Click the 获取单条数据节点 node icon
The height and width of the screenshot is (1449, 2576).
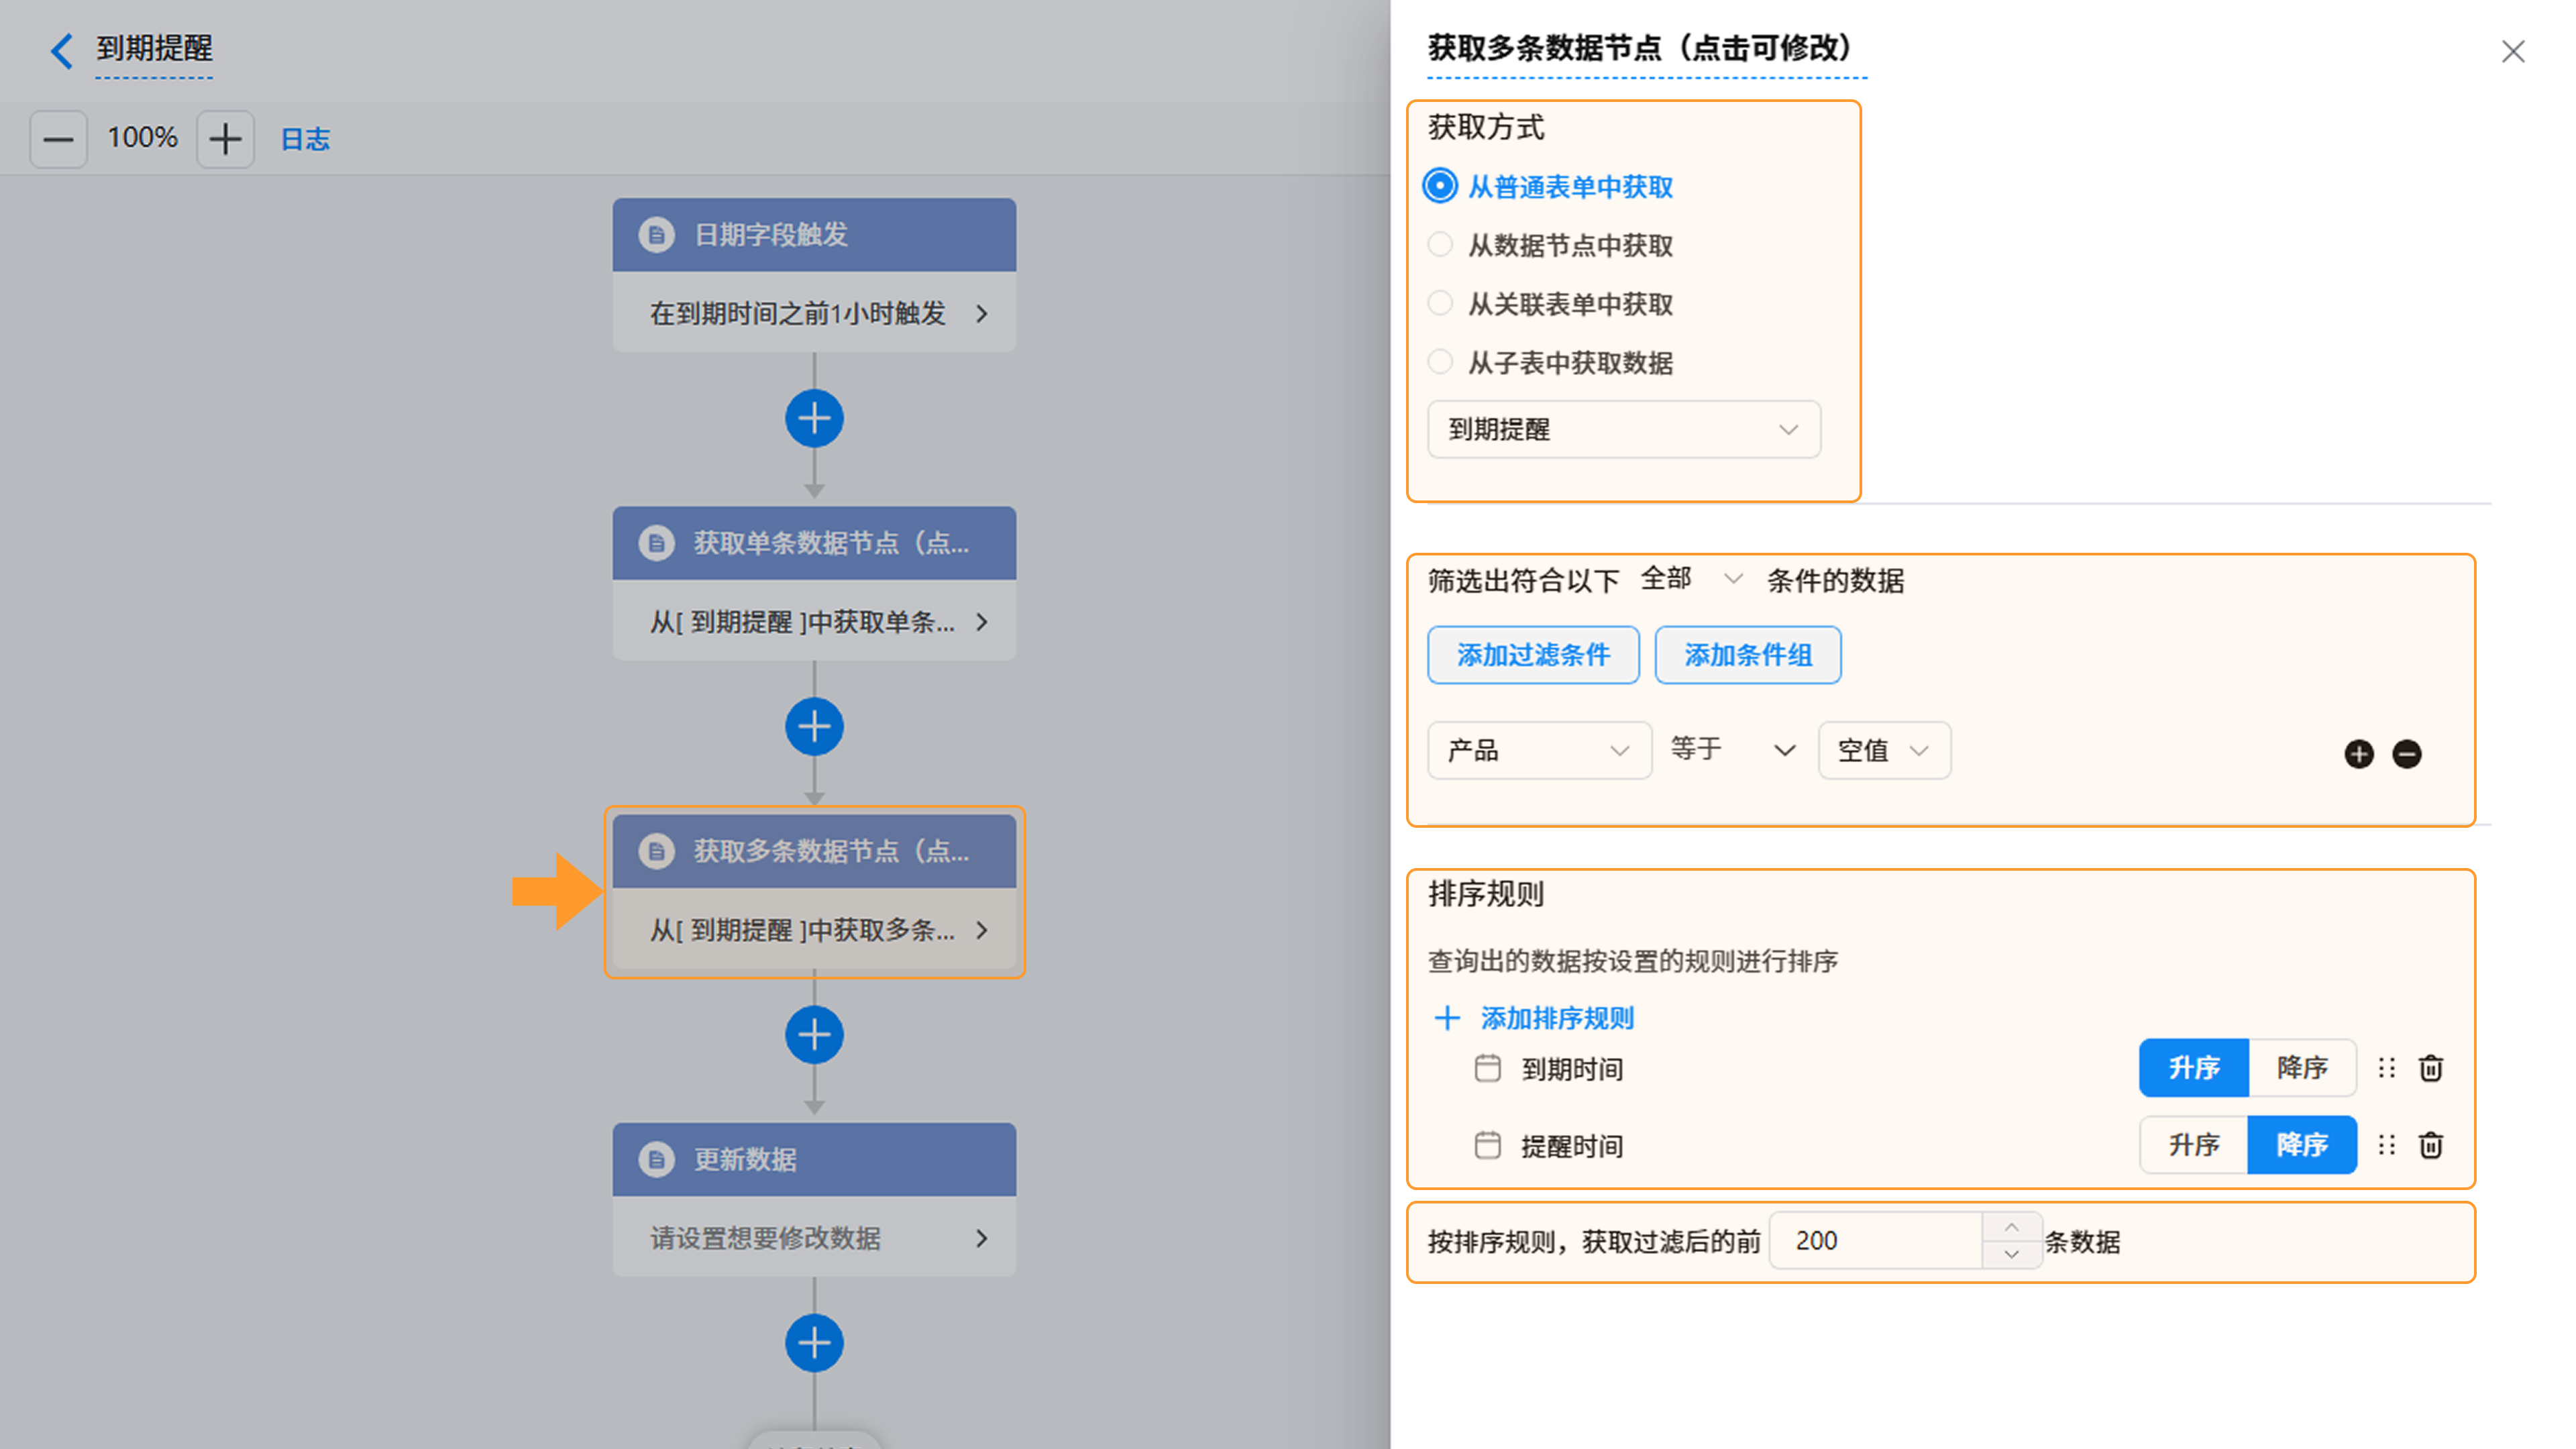coord(656,543)
